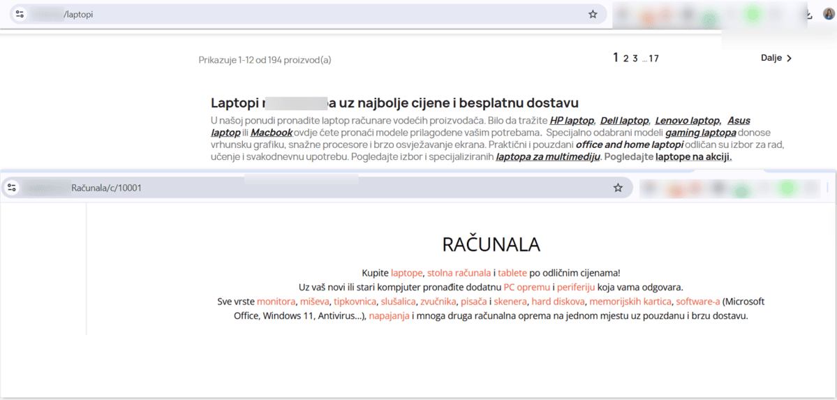Open the Lenovo laptop link
This screenshot has width=837, height=400.
[688, 121]
